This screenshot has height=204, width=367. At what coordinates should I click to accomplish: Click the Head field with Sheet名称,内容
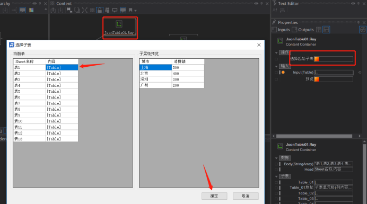click(334, 170)
